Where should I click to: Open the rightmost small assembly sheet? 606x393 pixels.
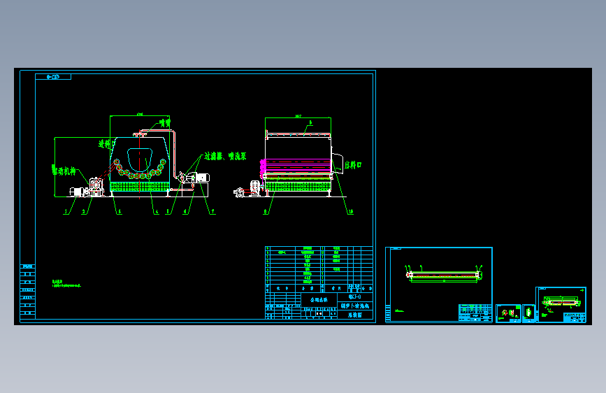(561, 305)
